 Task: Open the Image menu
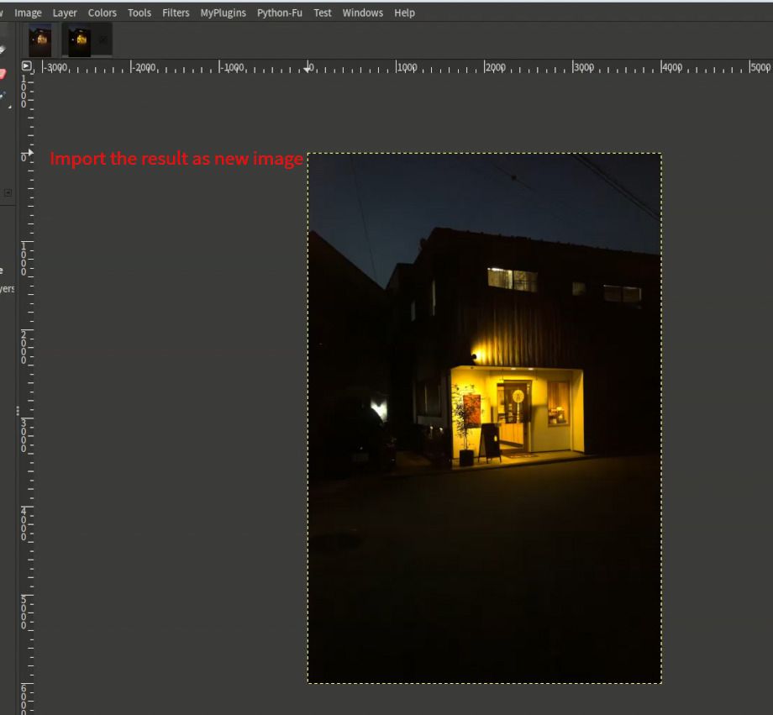coord(28,13)
